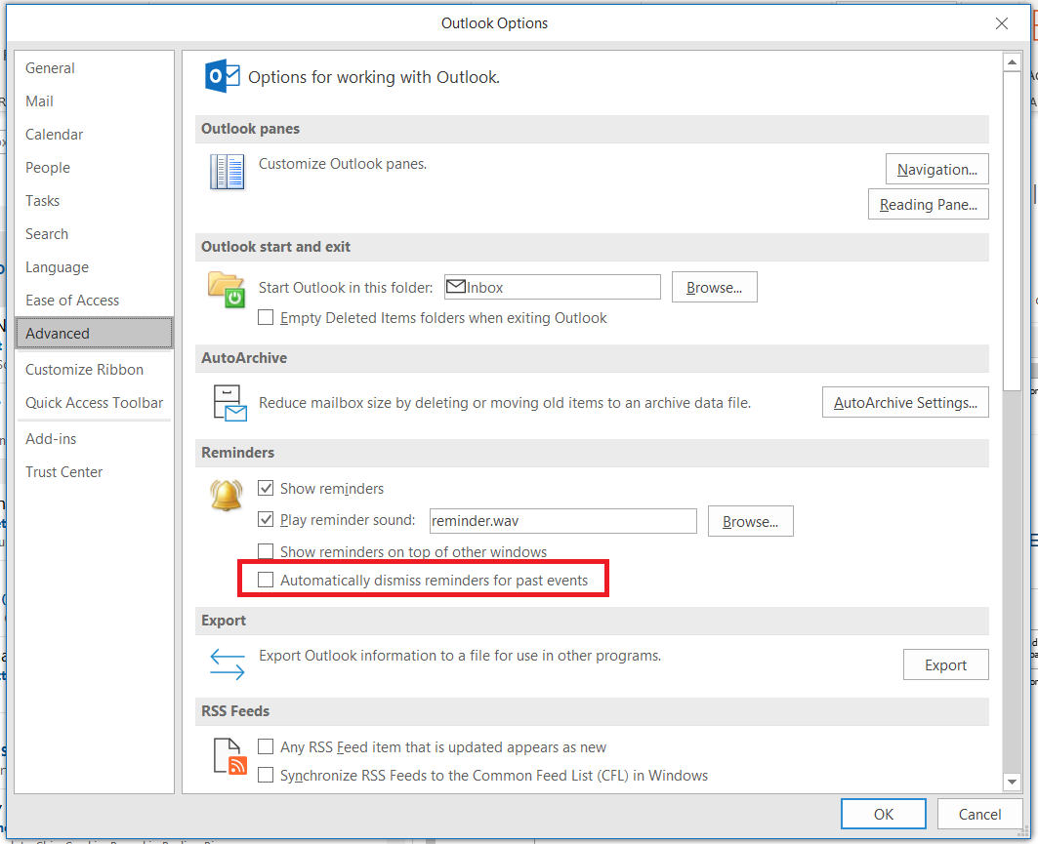Click the Outlook logo icon in the header
The image size is (1038, 844).
click(222, 76)
